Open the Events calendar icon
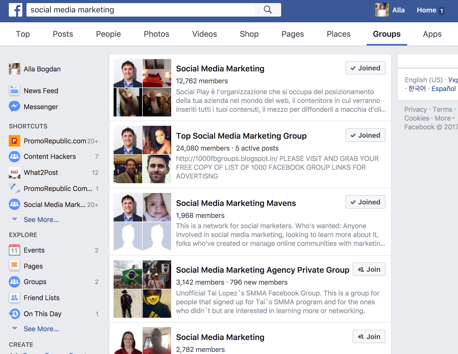The height and width of the screenshot is (354, 458). [15, 250]
